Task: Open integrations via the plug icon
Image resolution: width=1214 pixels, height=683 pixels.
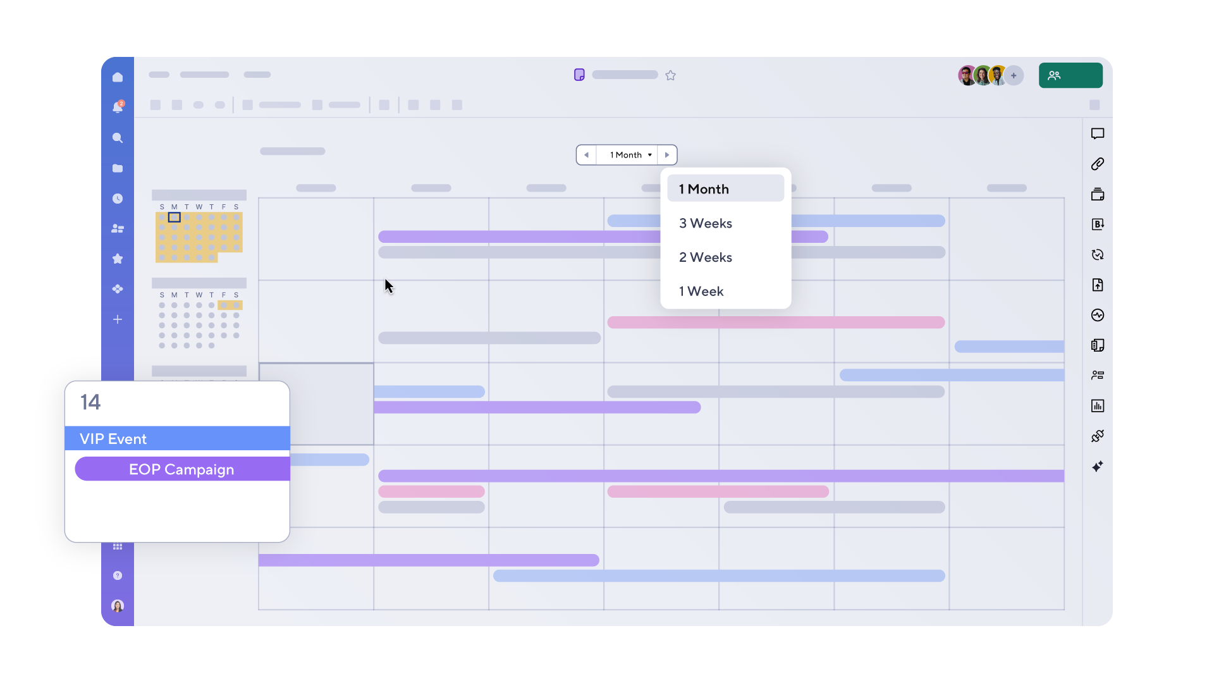Action: click(1098, 436)
